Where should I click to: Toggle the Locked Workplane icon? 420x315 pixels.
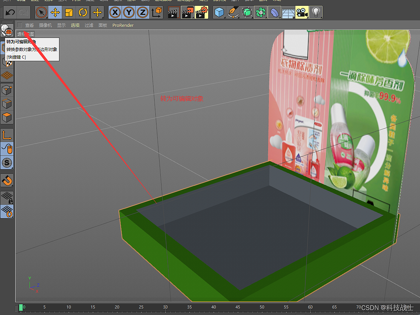pyautogui.click(x=7, y=198)
